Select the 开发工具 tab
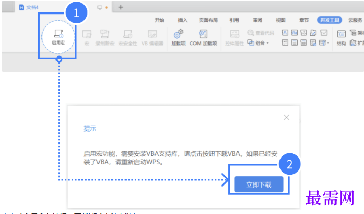Image resolution: width=364 pixels, height=214 pixels. tap(330, 20)
